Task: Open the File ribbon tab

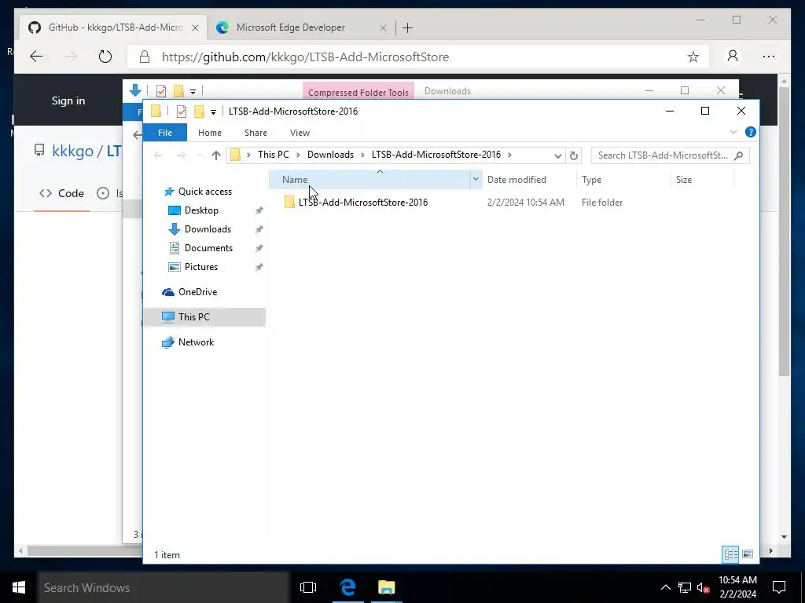Action: click(x=165, y=133)
